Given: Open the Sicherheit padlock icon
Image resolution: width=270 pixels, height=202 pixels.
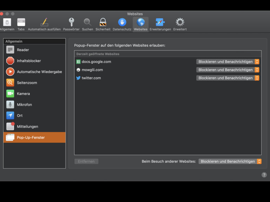Looking at the screenshot, I should coord(103,22).
